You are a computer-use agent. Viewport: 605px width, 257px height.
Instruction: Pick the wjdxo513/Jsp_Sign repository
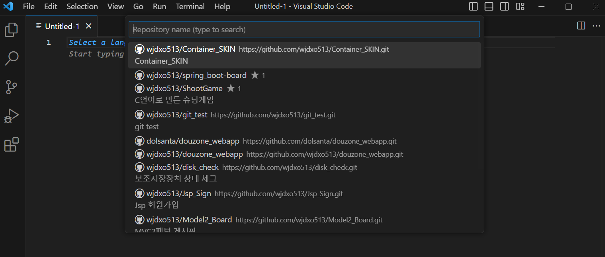pyautogui.click(x=304, y=199)
